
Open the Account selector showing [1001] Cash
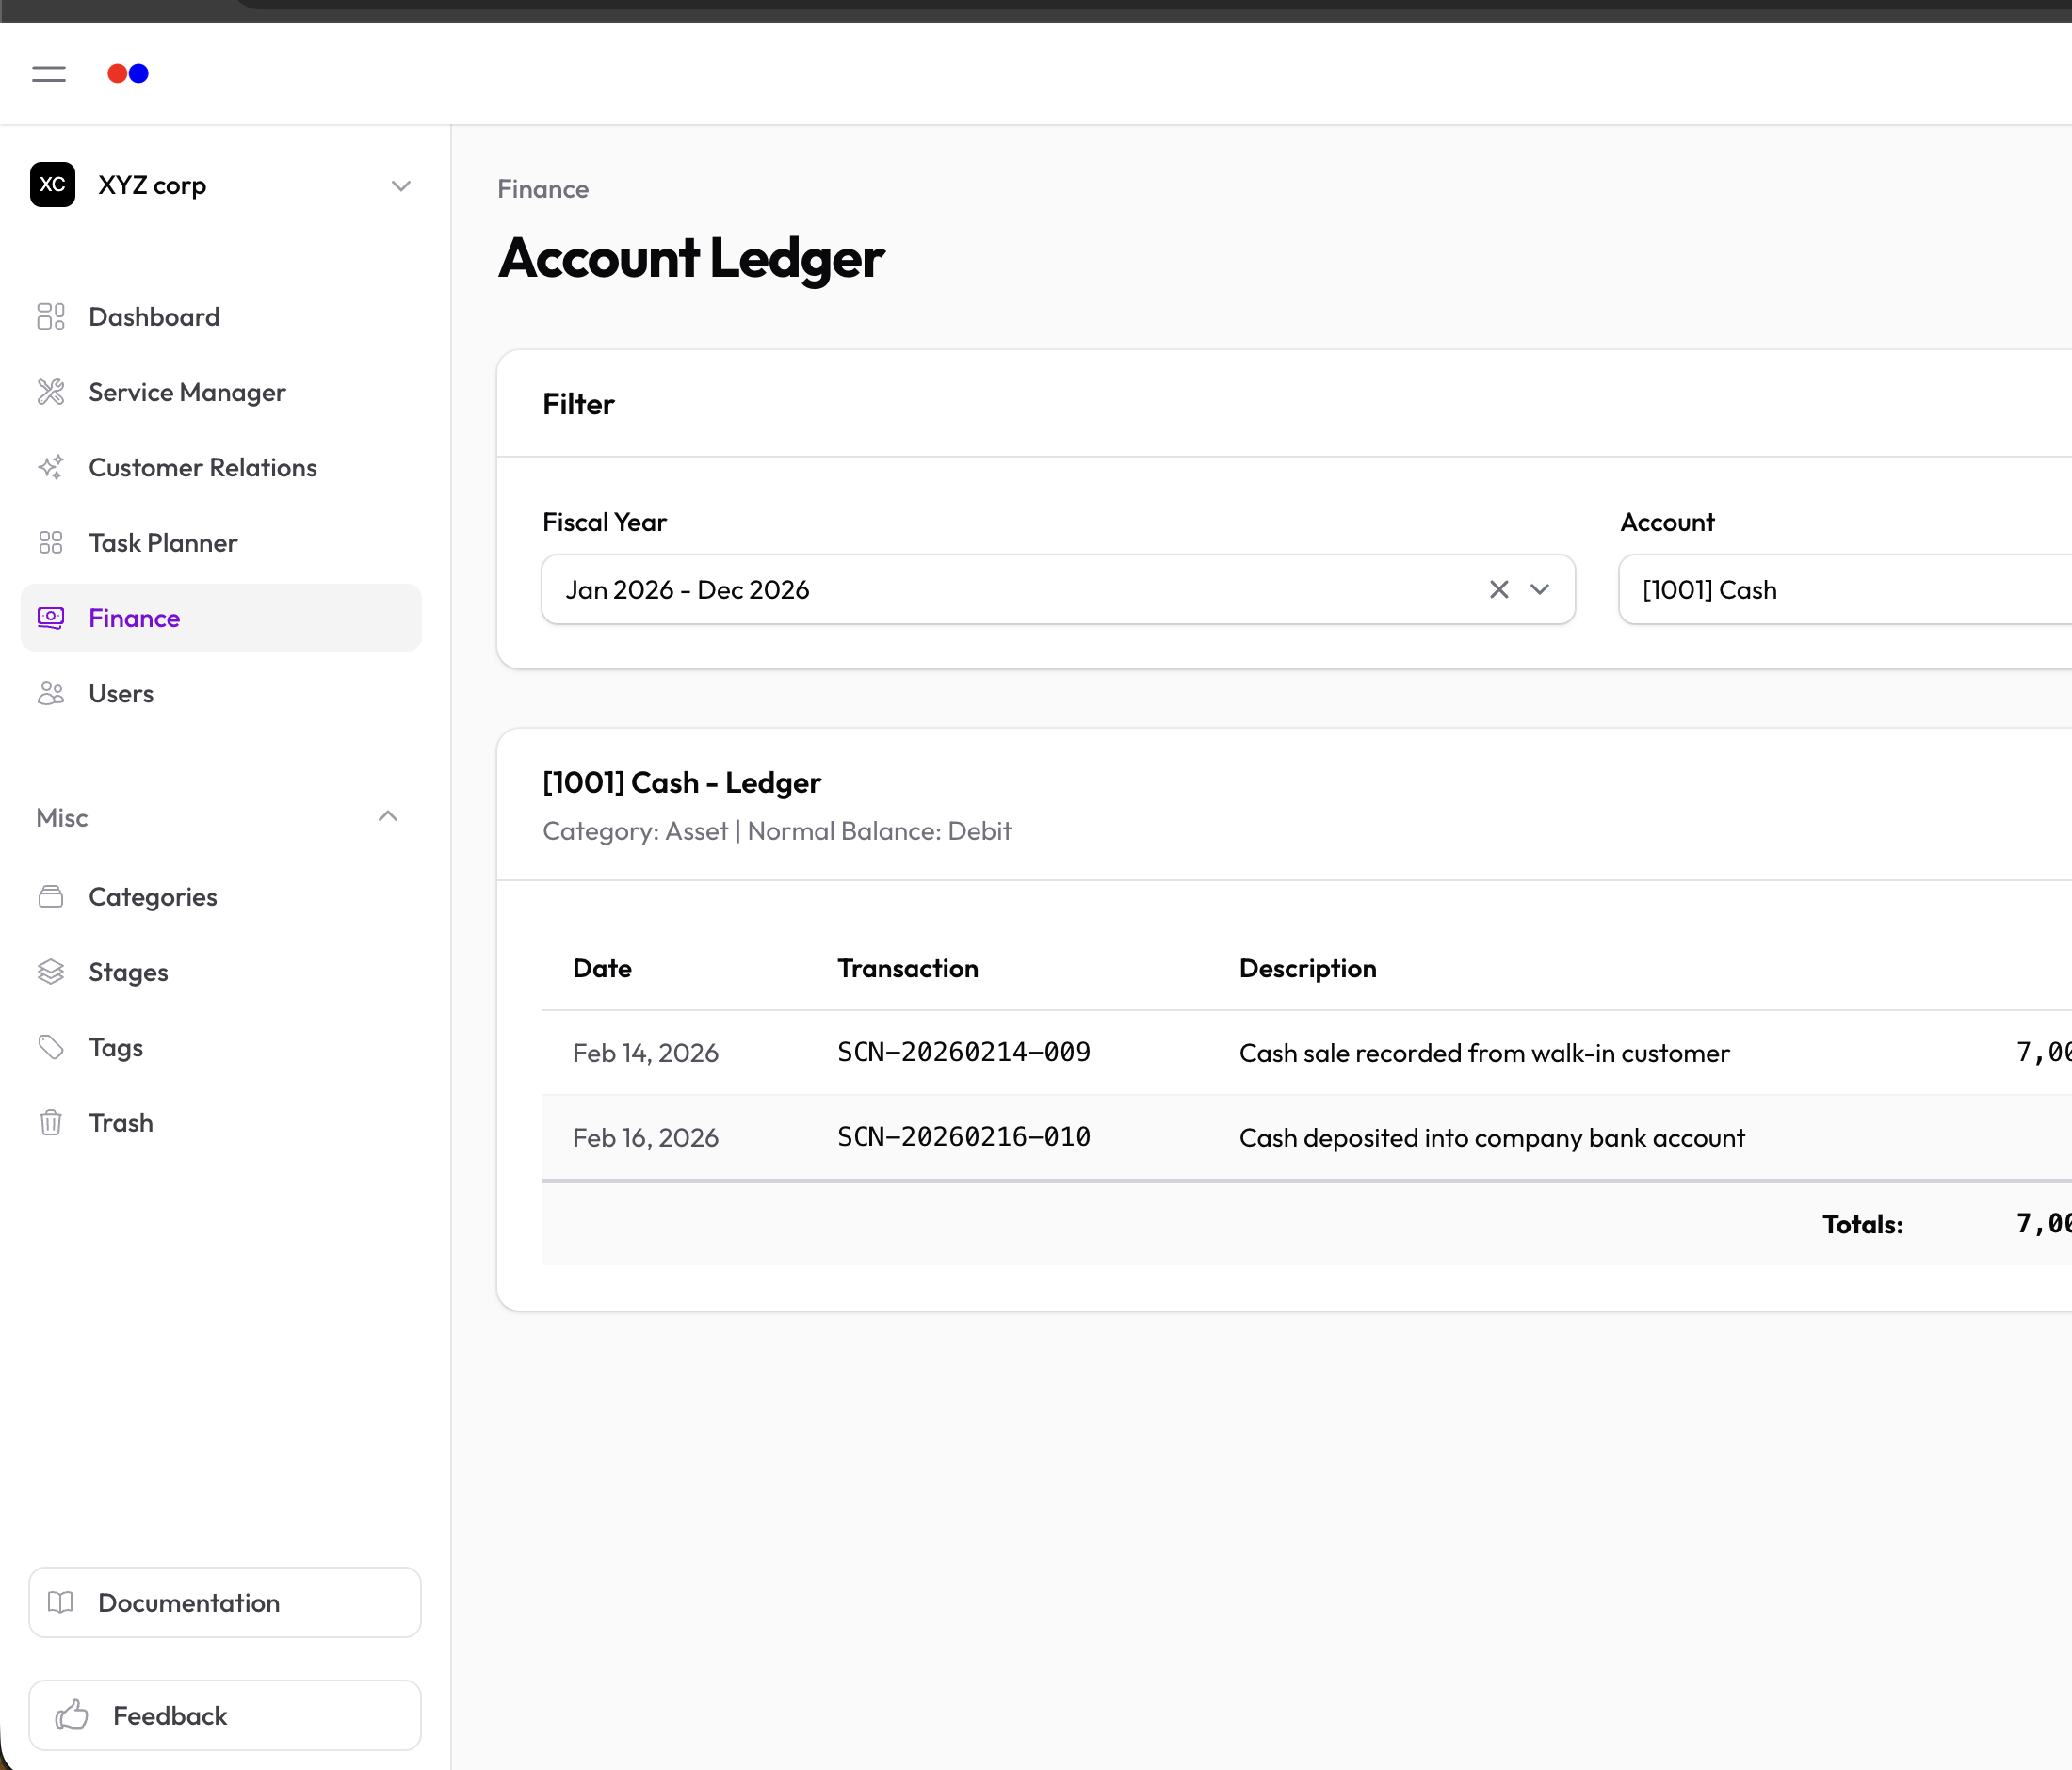coord(1845,589)
